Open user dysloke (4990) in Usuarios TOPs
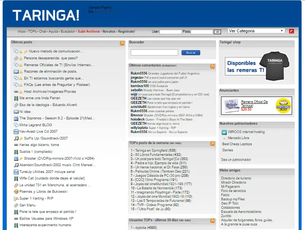Screen dimensions: 305x230 point(144,227)
